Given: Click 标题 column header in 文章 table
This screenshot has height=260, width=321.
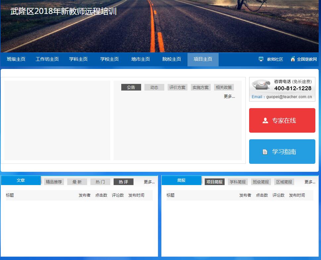Looking at the screenshot, I should 10,195.
